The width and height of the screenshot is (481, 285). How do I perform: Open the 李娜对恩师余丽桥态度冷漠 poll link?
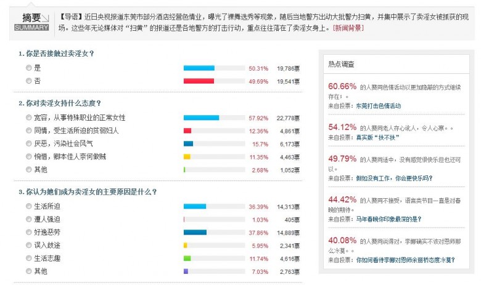click(406, 260)
